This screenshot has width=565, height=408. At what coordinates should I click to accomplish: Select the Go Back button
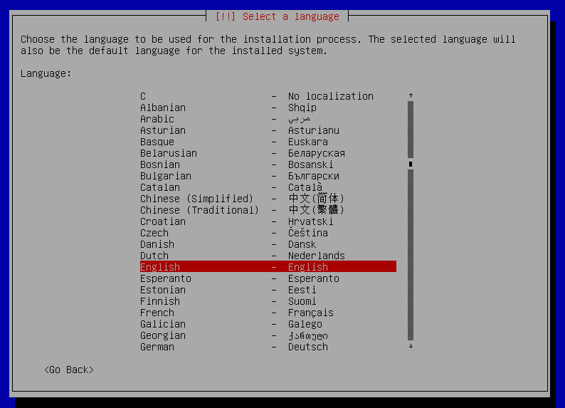coord(69,370)
